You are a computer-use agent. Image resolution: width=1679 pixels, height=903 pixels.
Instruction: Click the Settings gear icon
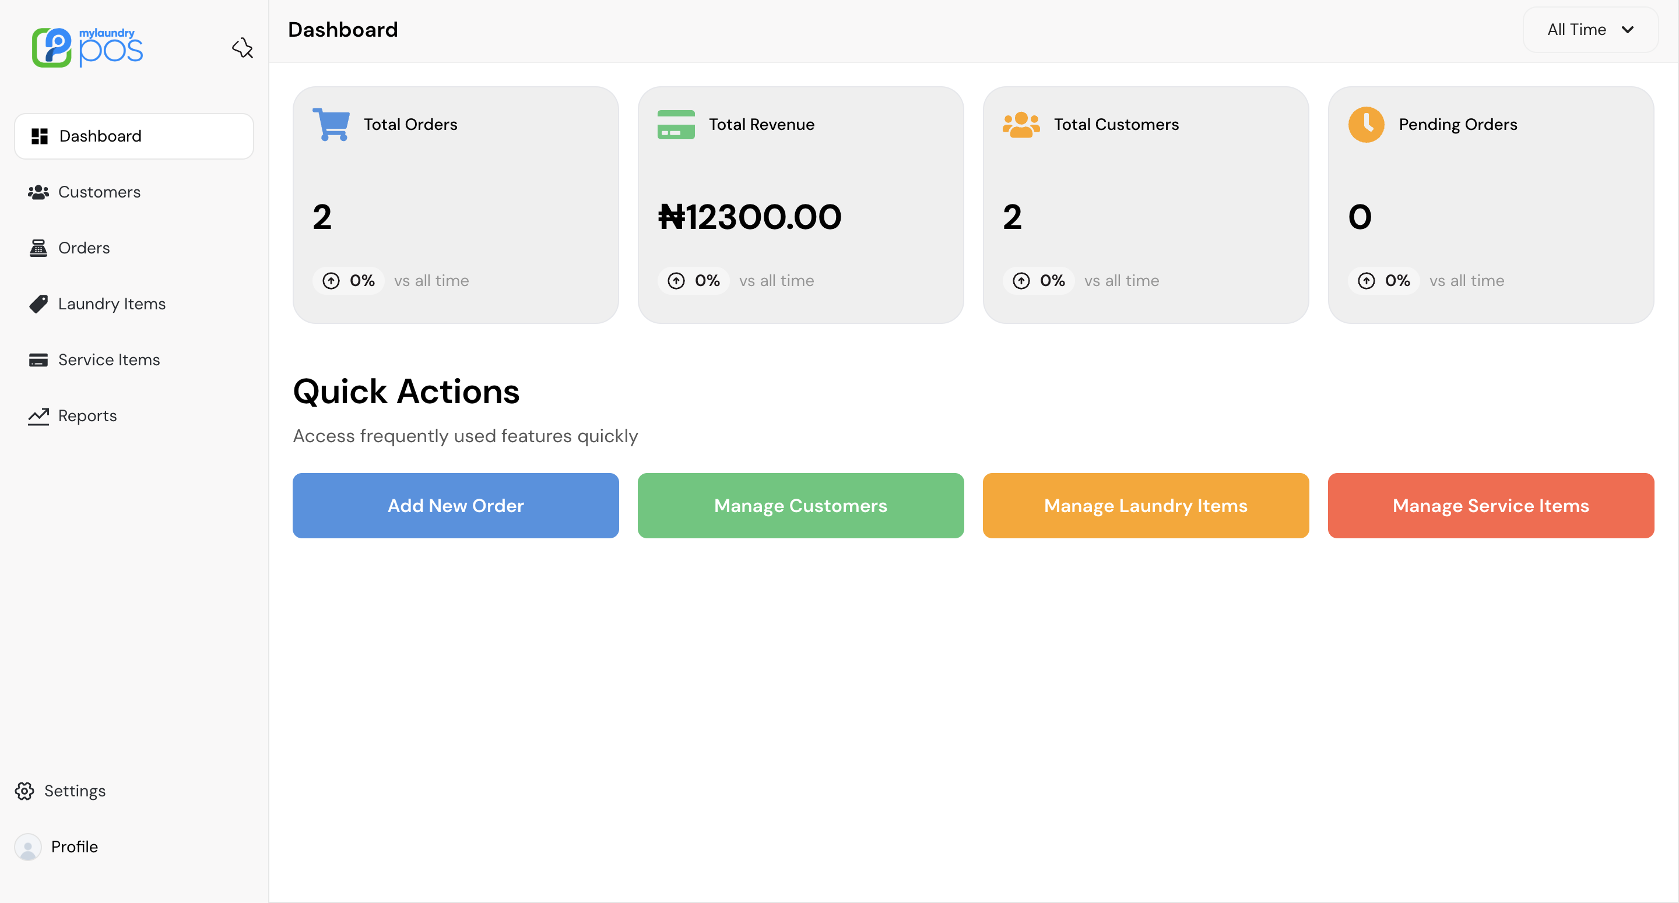(24, 791)
